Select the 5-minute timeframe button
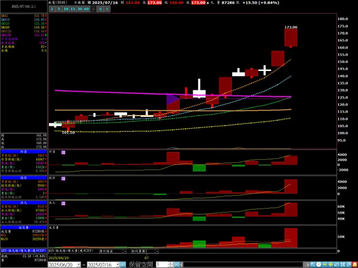Screen dimensions: 358x268 [x=59, y=9]
